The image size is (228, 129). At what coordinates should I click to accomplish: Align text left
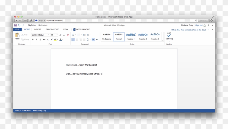point(73,39)
